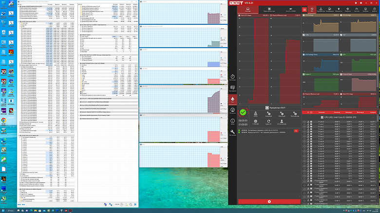Select the Fans sensors filter tab
The image size is (380, 213).
tap(347, 10)
